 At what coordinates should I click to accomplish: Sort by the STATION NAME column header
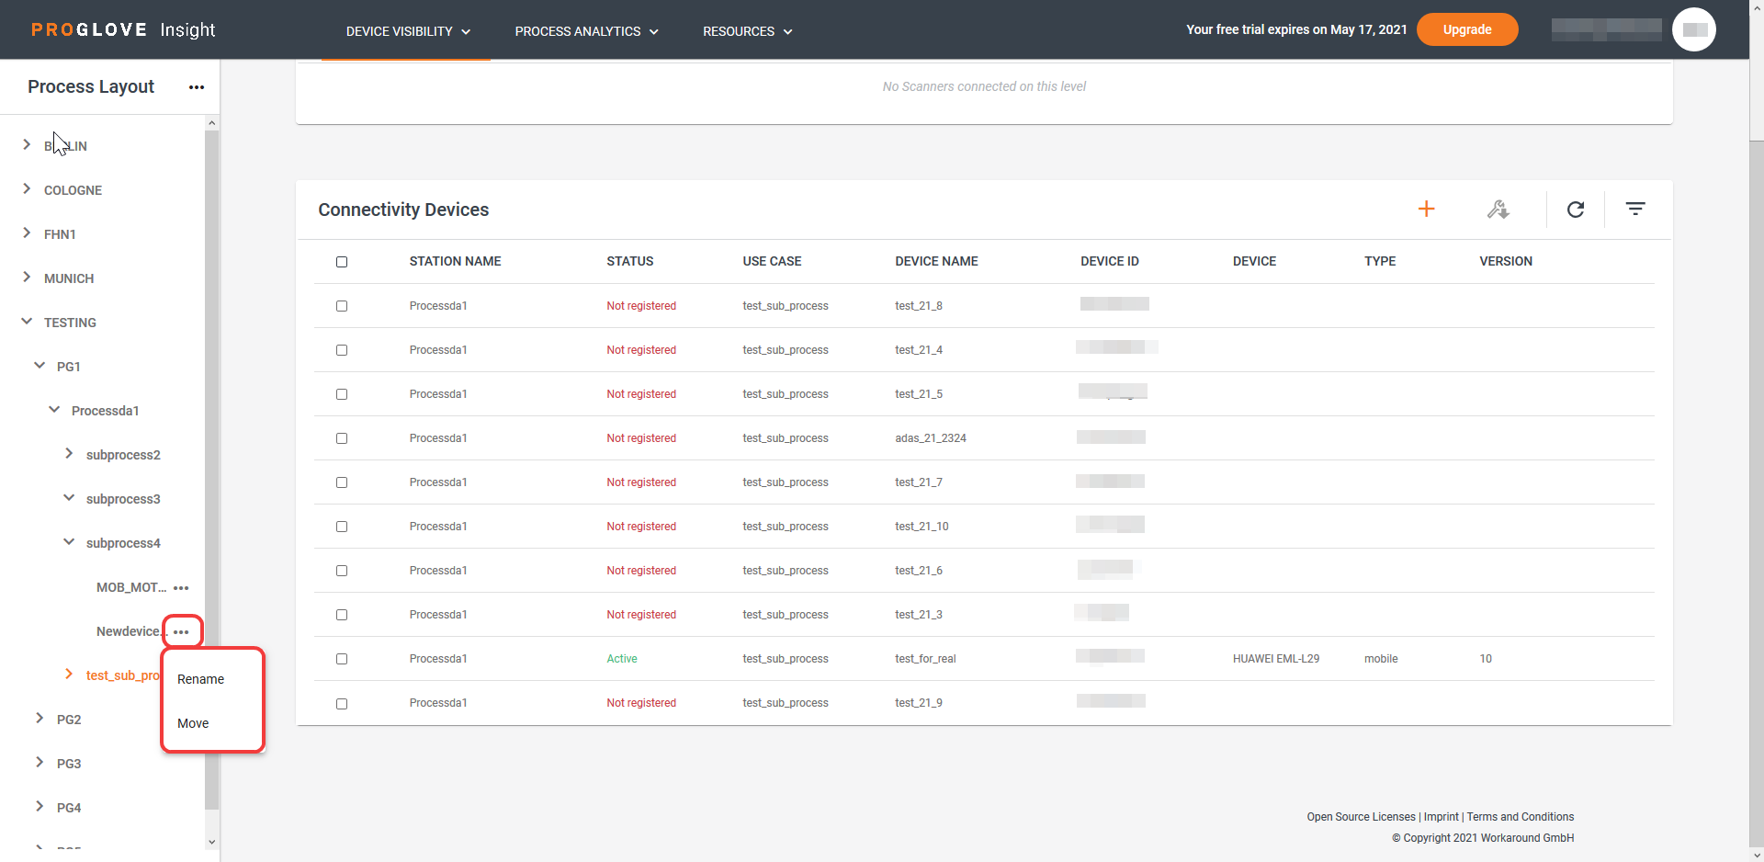(x=455, y=262)
